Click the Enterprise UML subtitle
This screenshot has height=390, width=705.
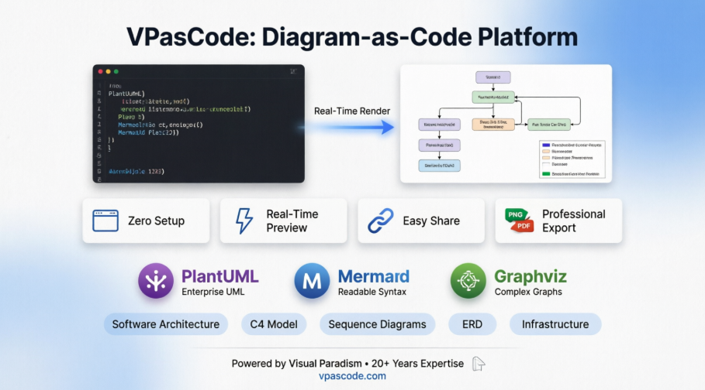213,292
